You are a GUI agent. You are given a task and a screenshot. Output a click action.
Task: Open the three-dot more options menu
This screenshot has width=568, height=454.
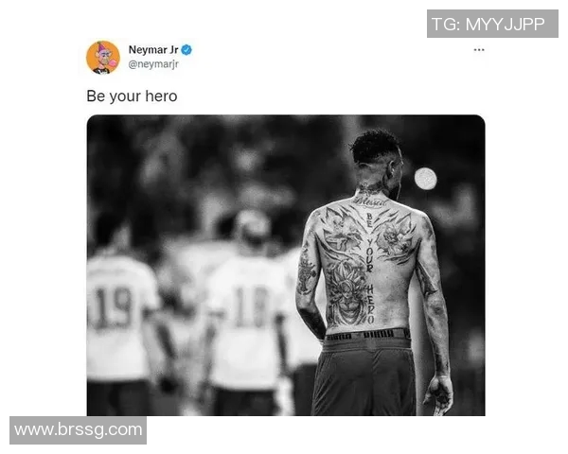click(x=479, y=49)
